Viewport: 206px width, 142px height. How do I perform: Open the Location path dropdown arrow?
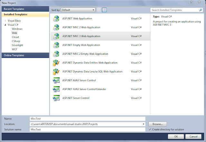point(144,124)
